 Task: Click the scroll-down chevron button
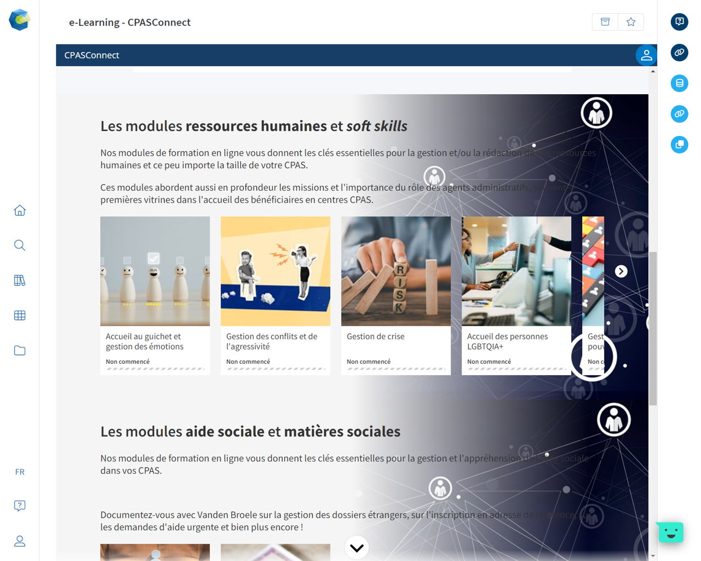tap(357, 547)
